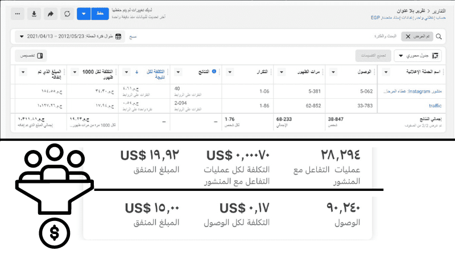
Task: Remove the تم العرض filter chip
Action: pos(408,36)
